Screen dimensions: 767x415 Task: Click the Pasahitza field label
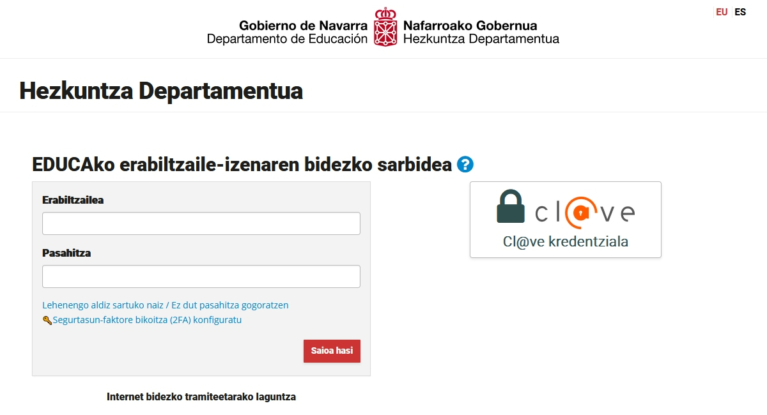[x=66, y=253]
